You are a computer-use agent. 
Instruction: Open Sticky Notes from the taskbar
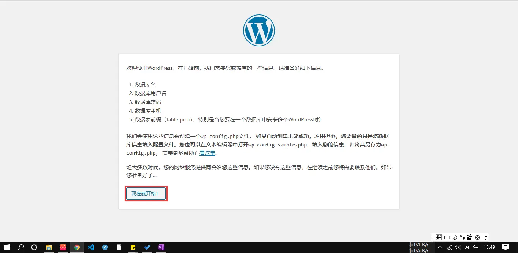[133, 247]
